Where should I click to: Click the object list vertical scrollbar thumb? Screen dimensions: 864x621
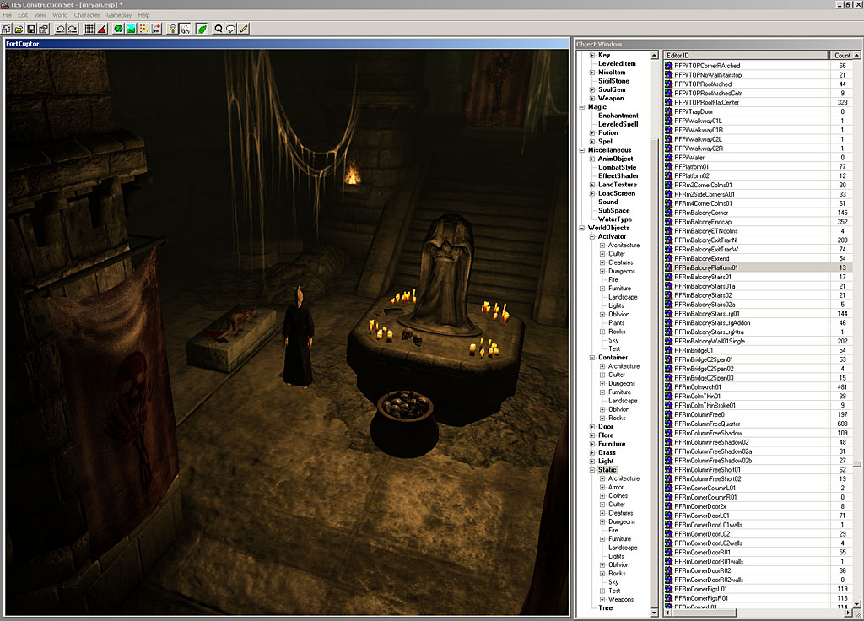tap(857, 465)
